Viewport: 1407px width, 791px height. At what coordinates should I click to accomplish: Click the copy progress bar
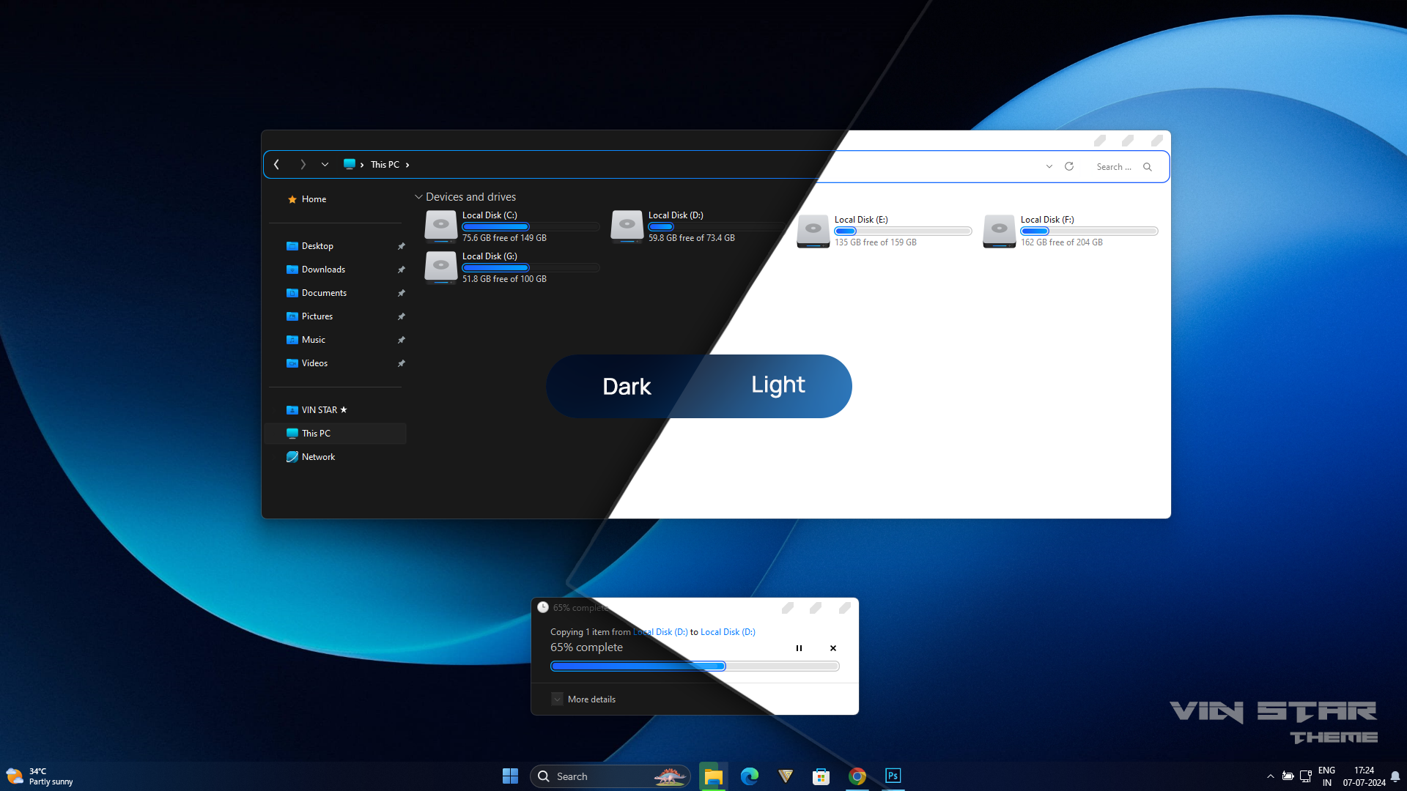[x=695, y=666]
